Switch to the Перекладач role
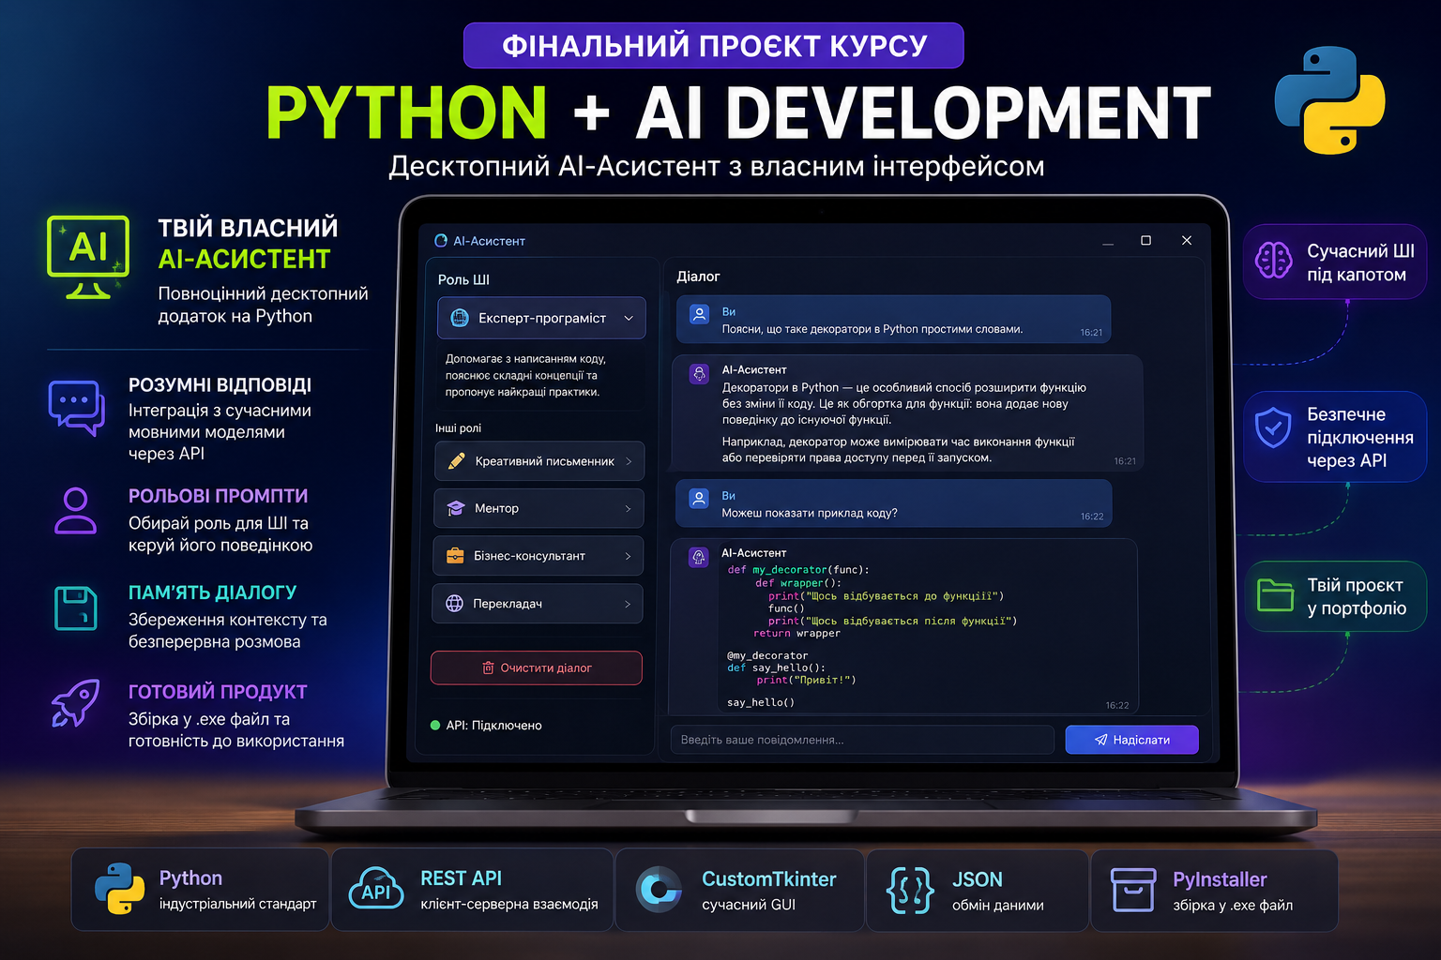Screen dimensions: 1441x960 click(x=538, y=604)
